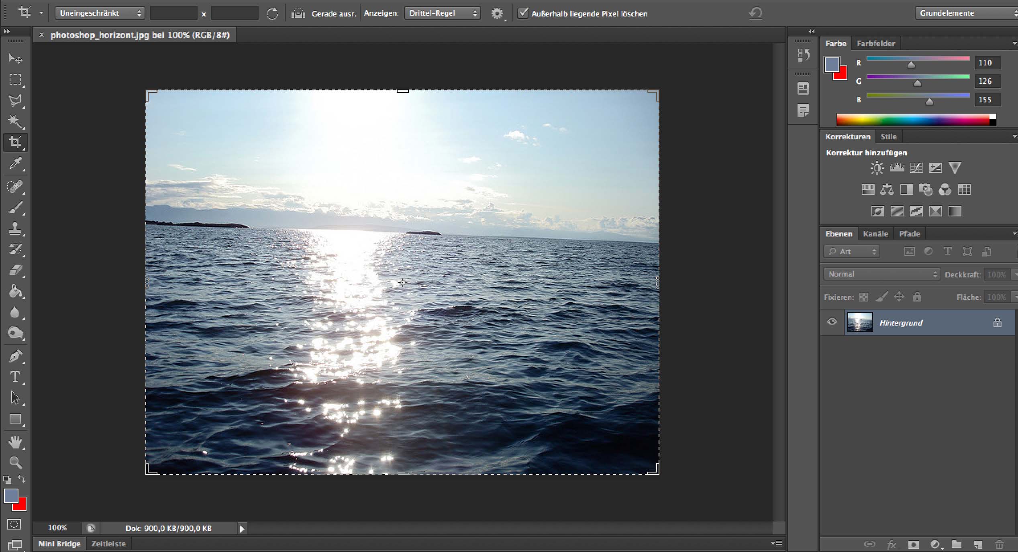
Task: Uncheck Außerhalb liegende Pixel löschen checkbox
Action: 522,13
